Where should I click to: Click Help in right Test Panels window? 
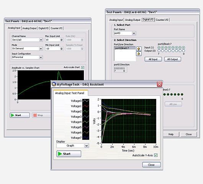(171, 135)
